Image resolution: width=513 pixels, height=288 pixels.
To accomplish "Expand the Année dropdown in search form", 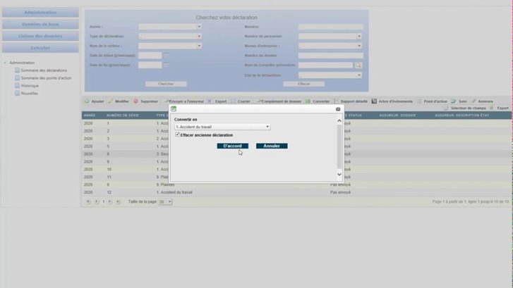I will tap(199, 27).
